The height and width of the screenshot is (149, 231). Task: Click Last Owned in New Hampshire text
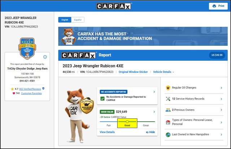(x=191, y=134)
